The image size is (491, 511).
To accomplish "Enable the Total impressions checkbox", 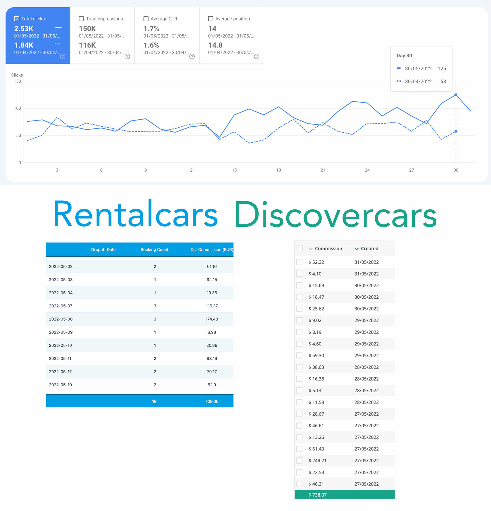I will point(81,19).
